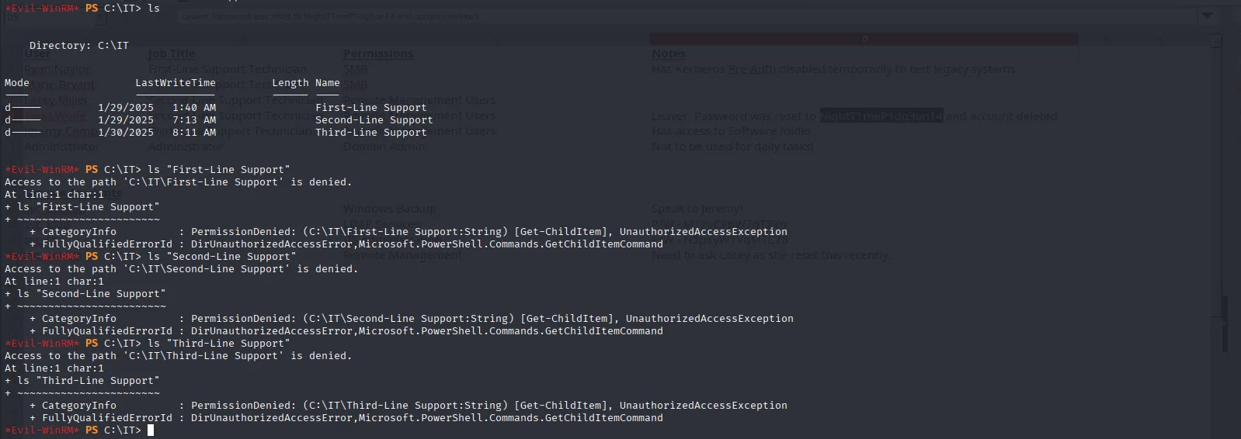Click the "Notes" header cell in spreadsheet
The height and width of the screenshot is (439, 1241).
coord(668,54)
